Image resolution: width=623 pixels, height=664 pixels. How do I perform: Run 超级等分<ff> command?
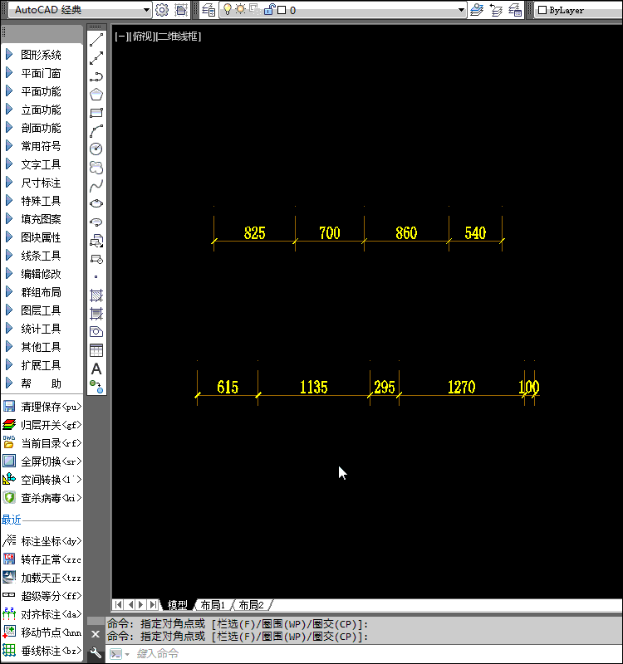[x=42, y=596]
